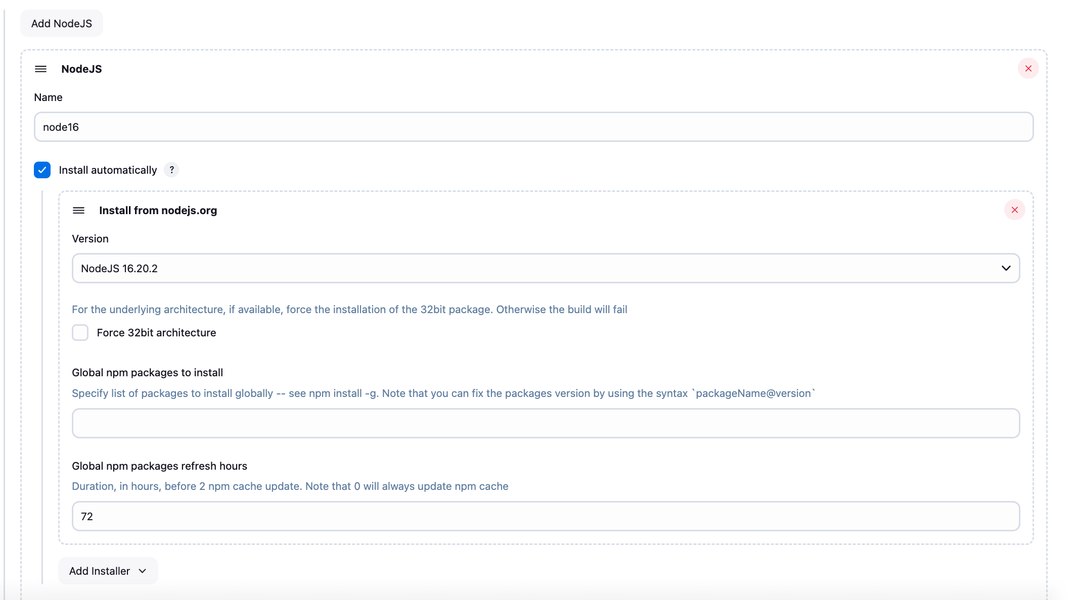This screenshot has width=1076, height=600.
Task: Click the Install automatically label text
Action: (x=108, y=170)
